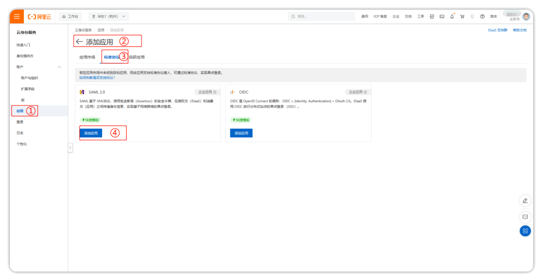This screenshot has width=543, height=278.
Task: Click the edit pencil floating icon
Action: pos(525,201)
